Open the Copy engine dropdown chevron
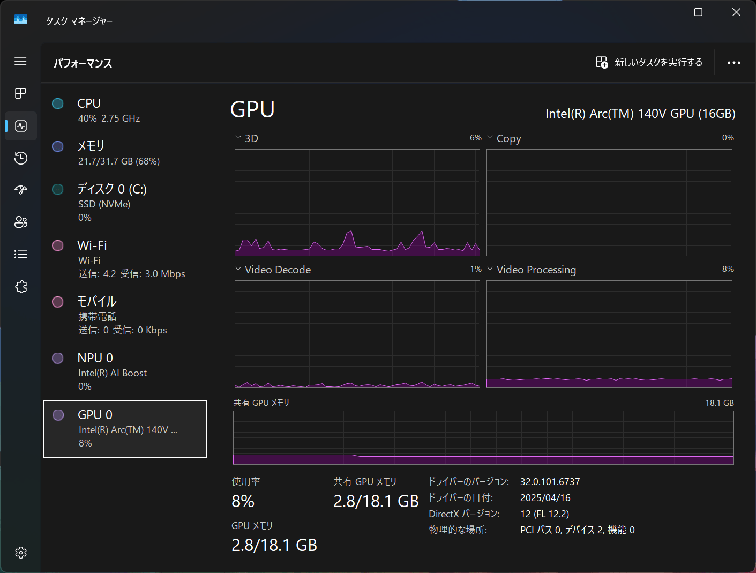756x573 pixels. click(x=490, y=138)
